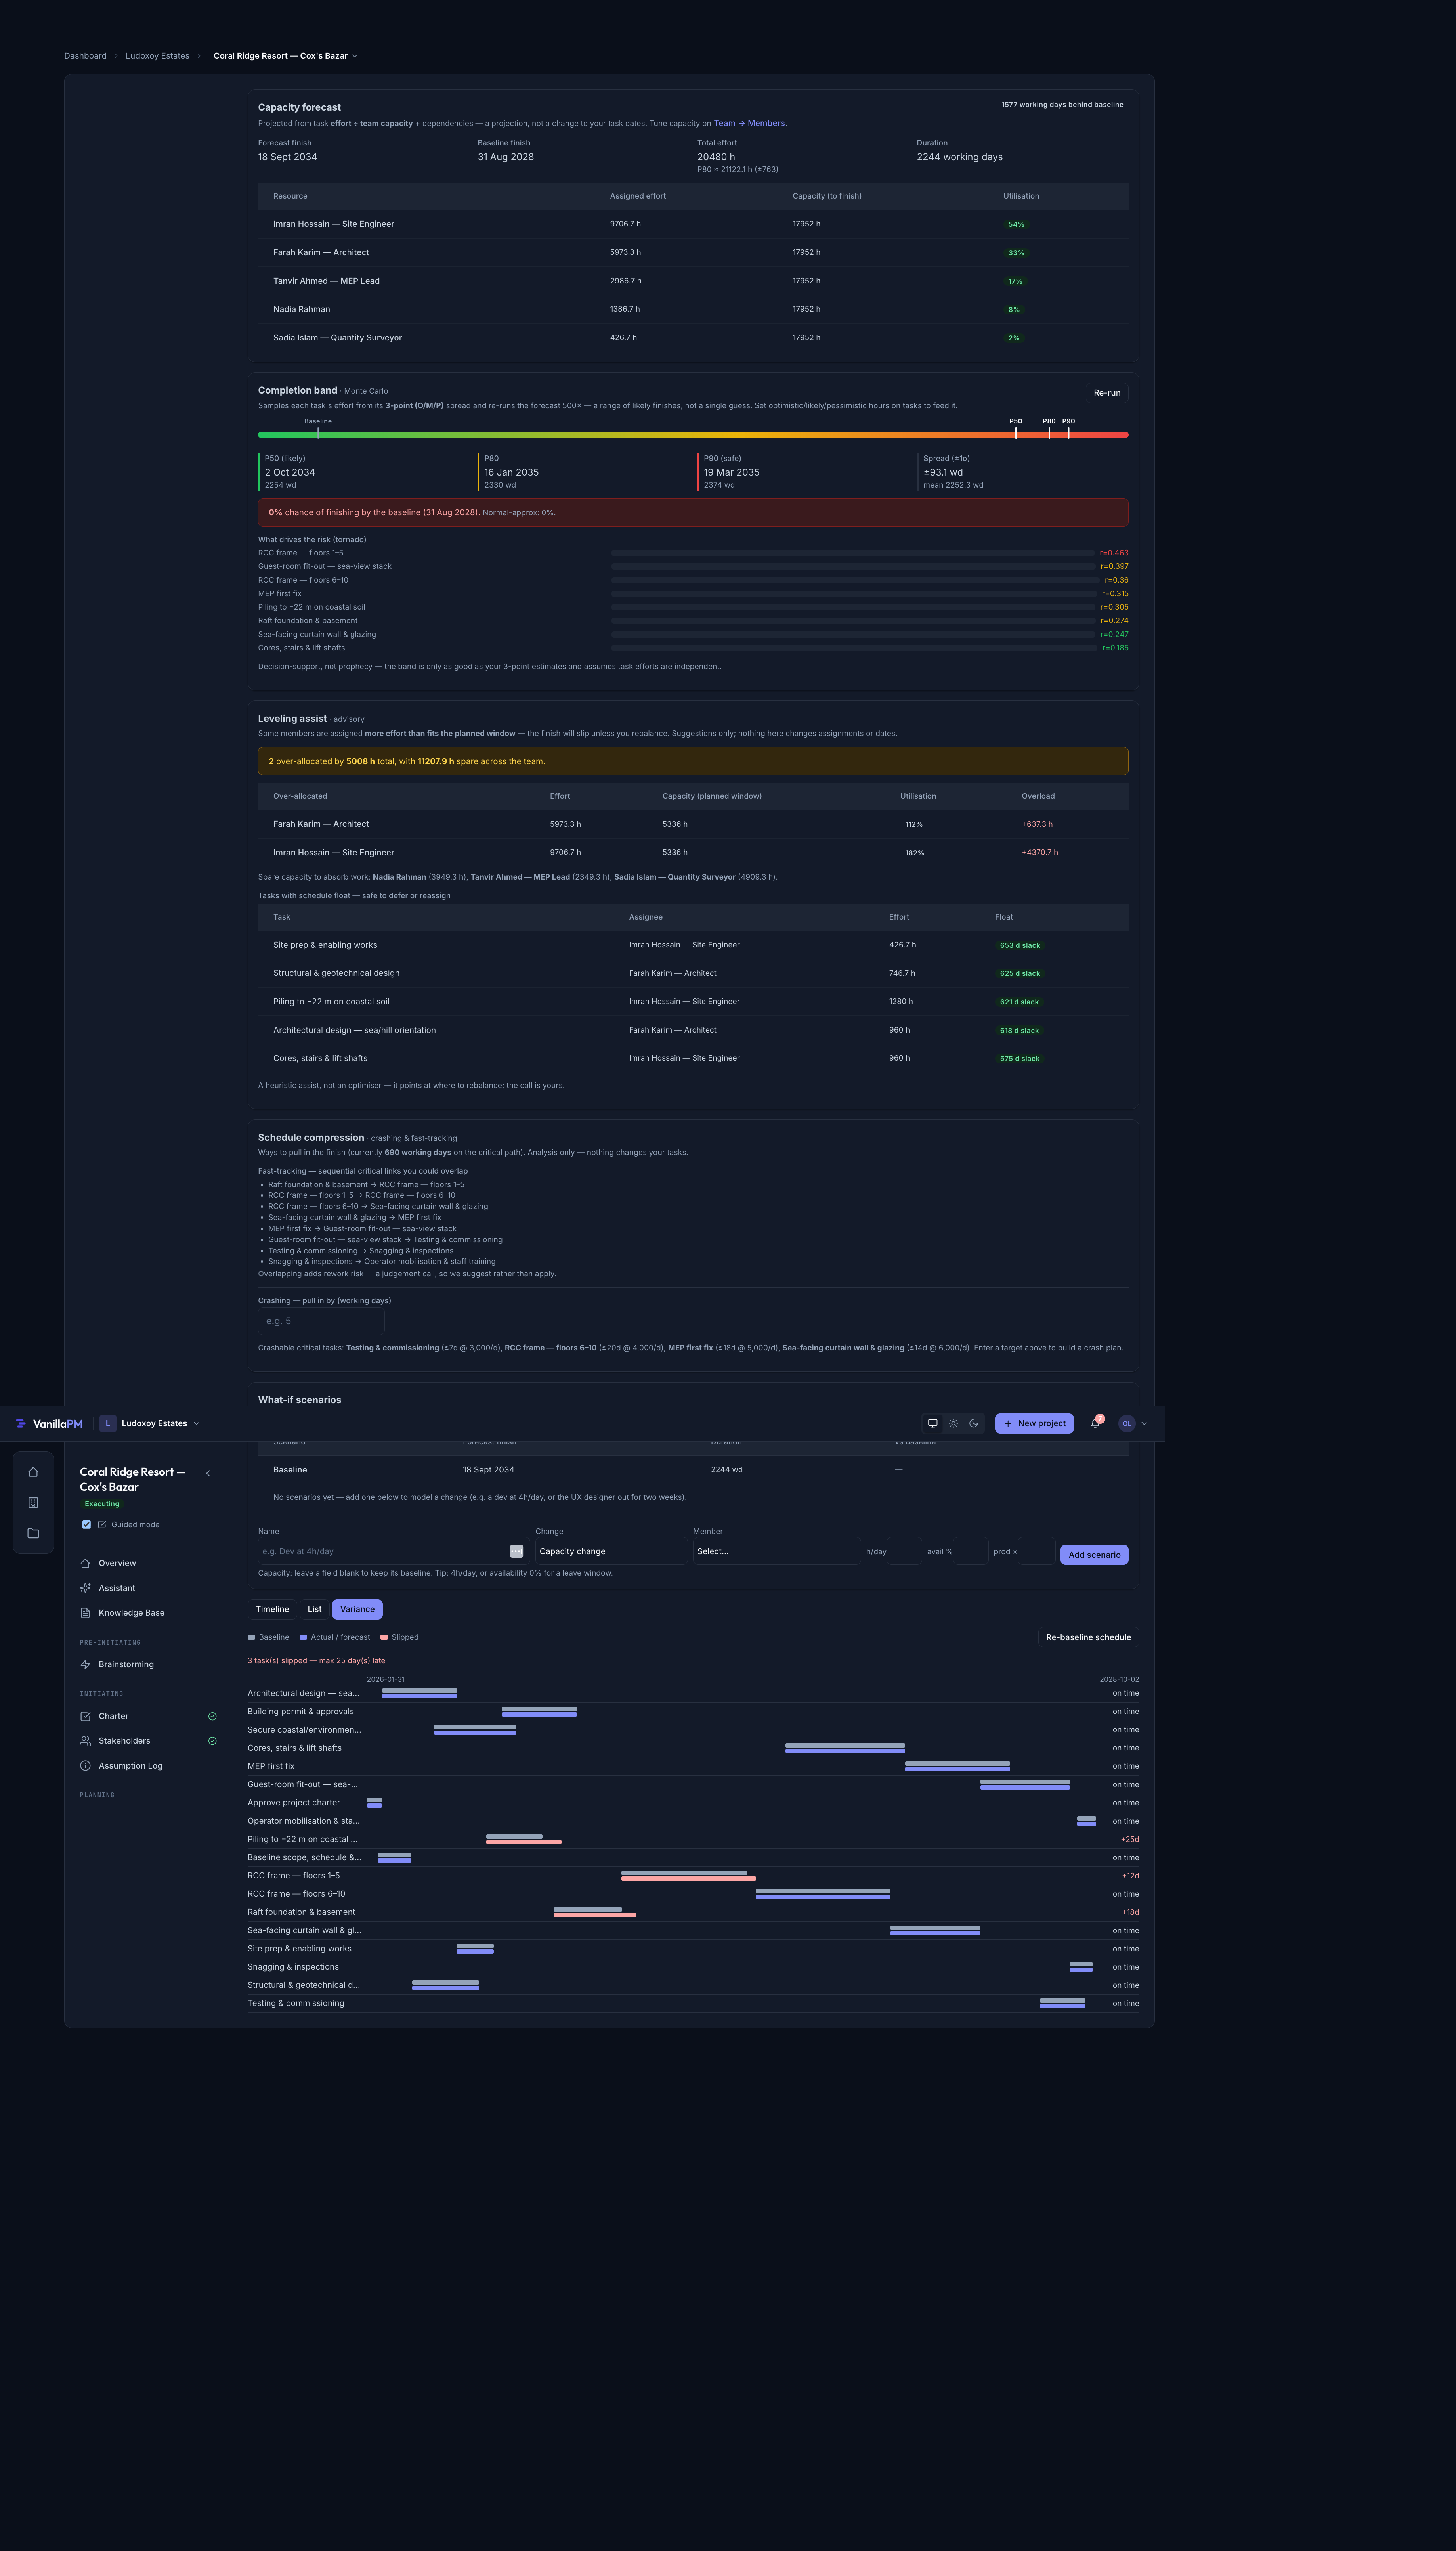
Task: Click the "r=0.463" correlation value
Action: pos(1114,553)
